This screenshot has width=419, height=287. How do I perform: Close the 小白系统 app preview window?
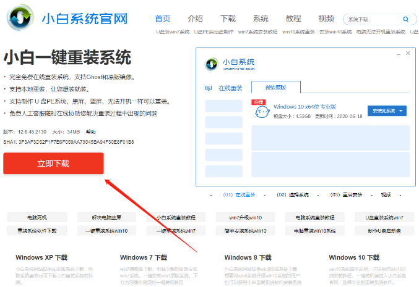408,53
